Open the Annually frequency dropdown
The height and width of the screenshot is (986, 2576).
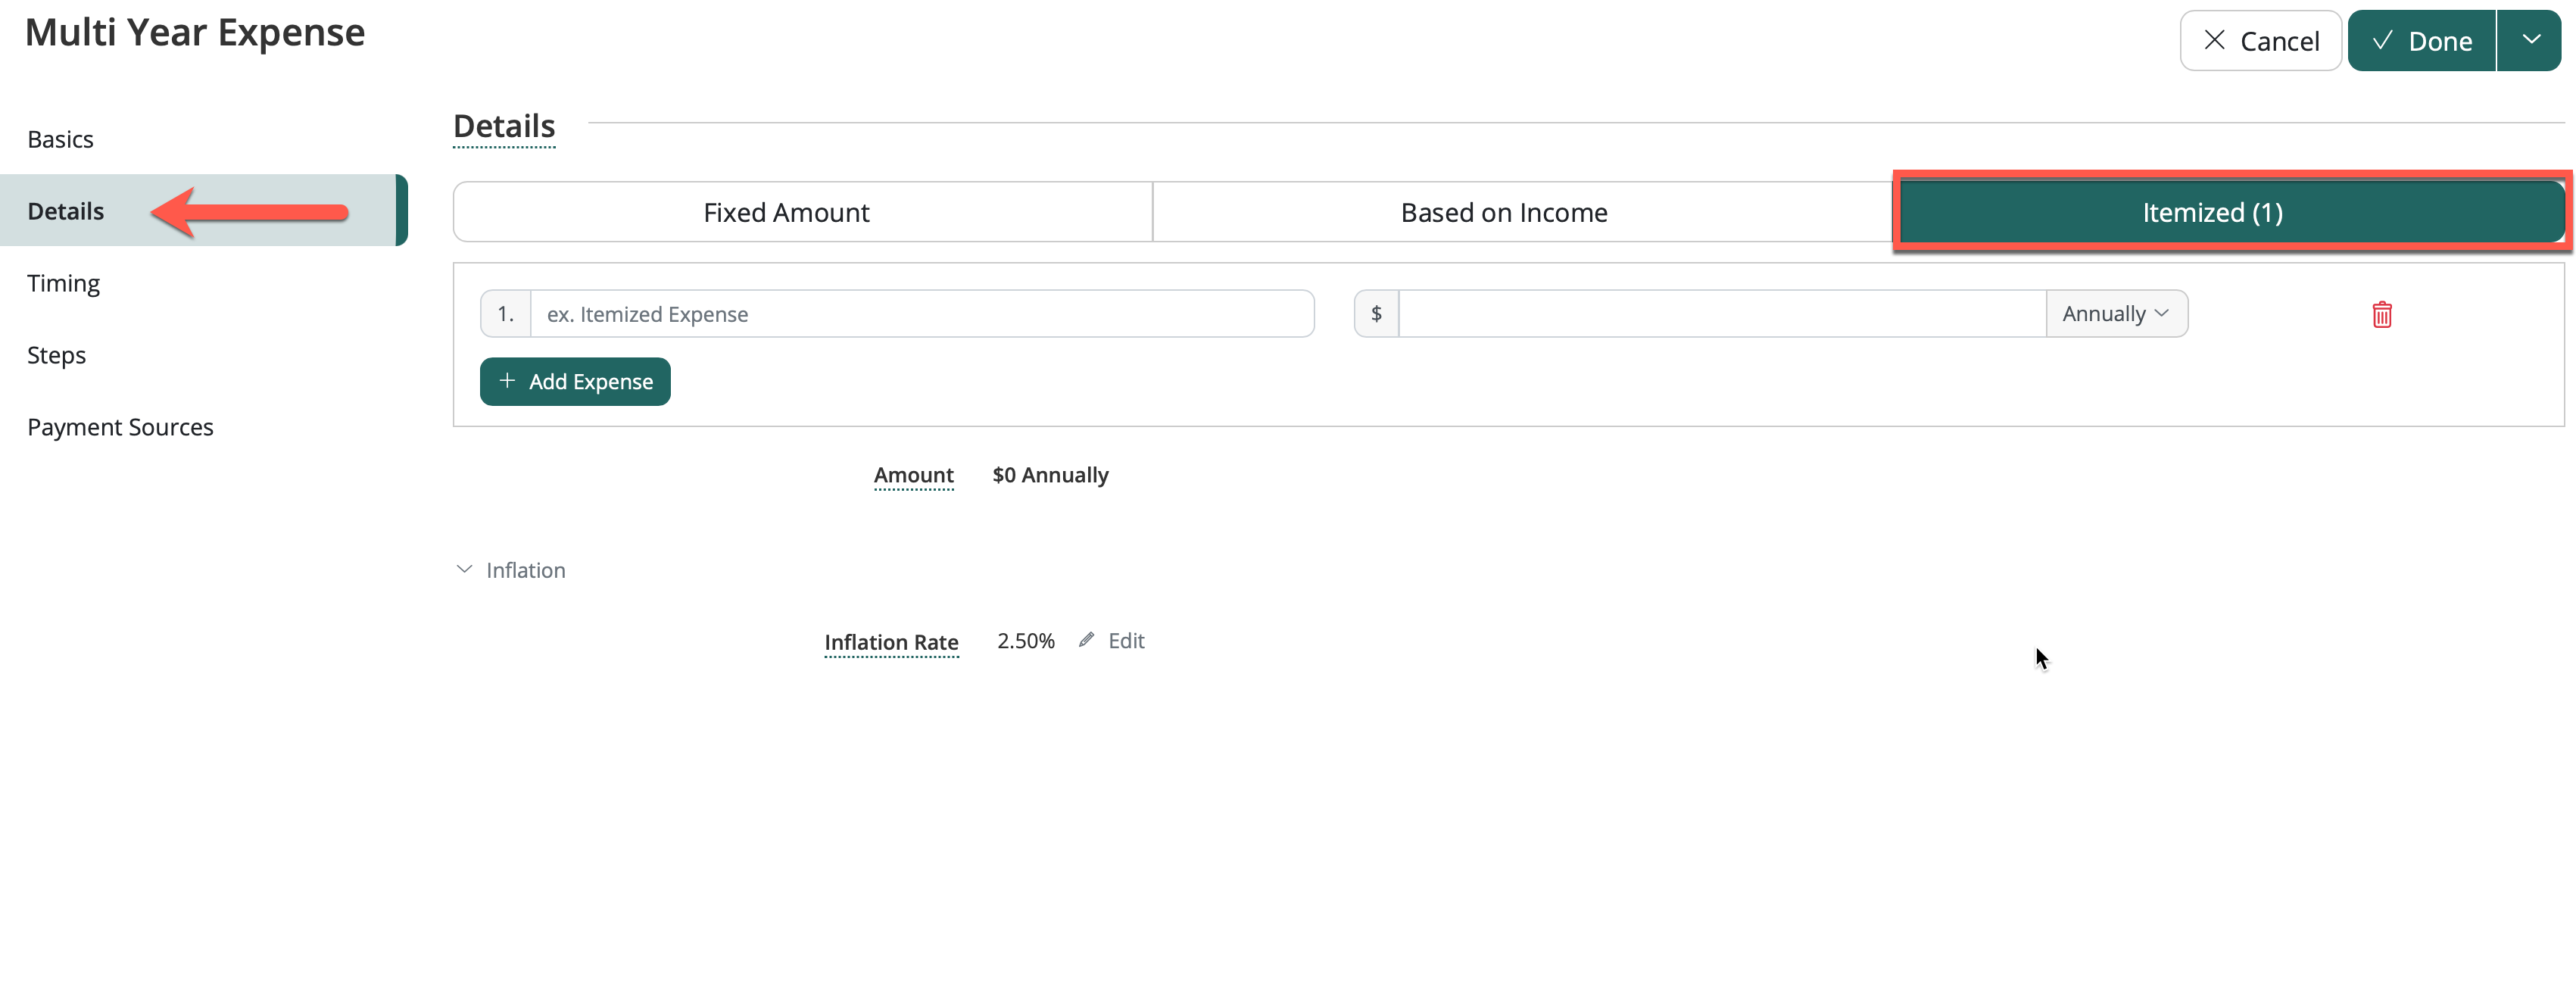point(2116,314)
